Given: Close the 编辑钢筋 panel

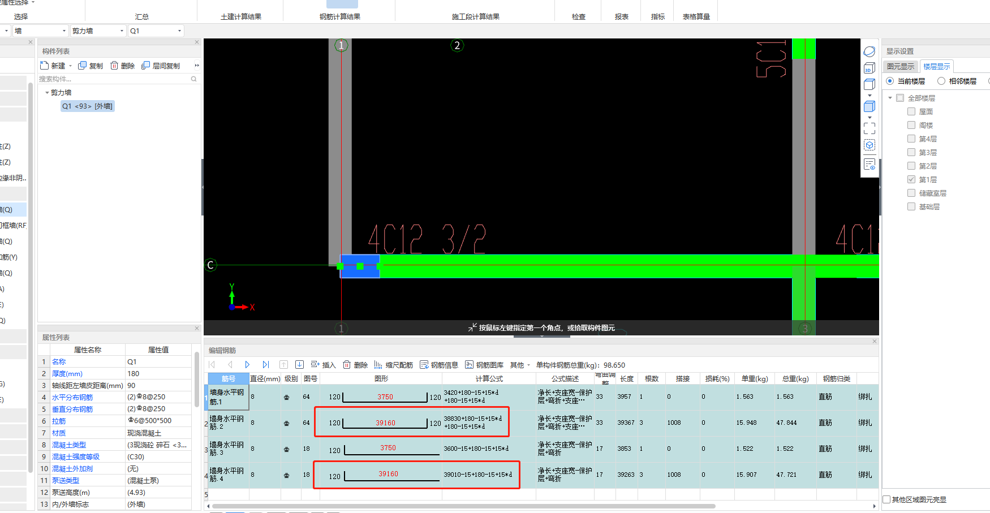Looking at the screenshot, I should click(x=875, y=342).
